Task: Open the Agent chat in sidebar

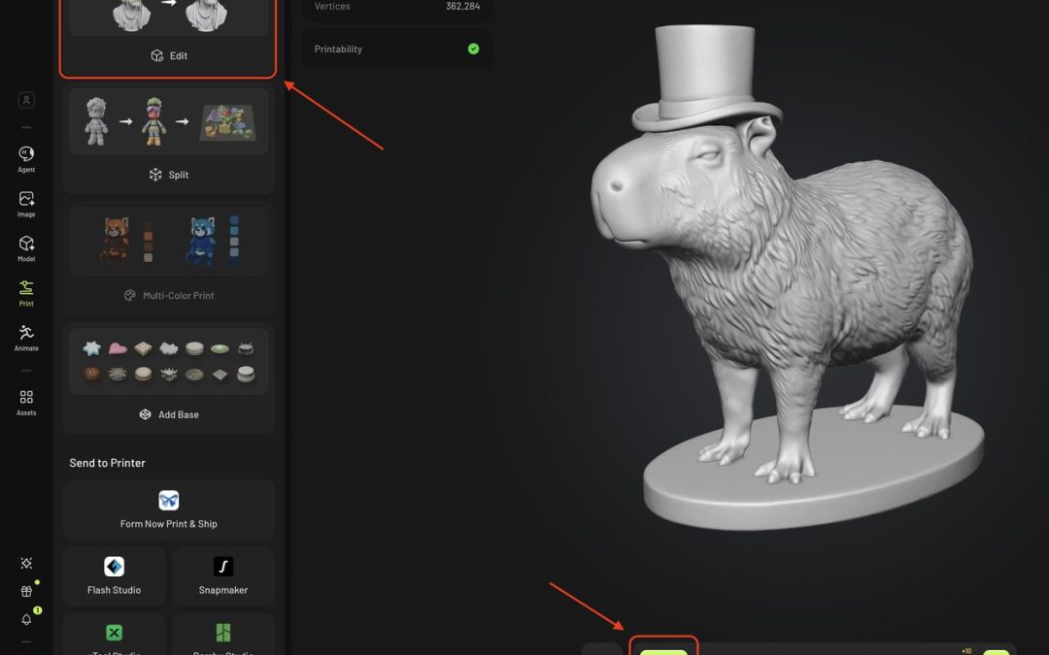Action: pyautogui.click(x=26, y=159)
